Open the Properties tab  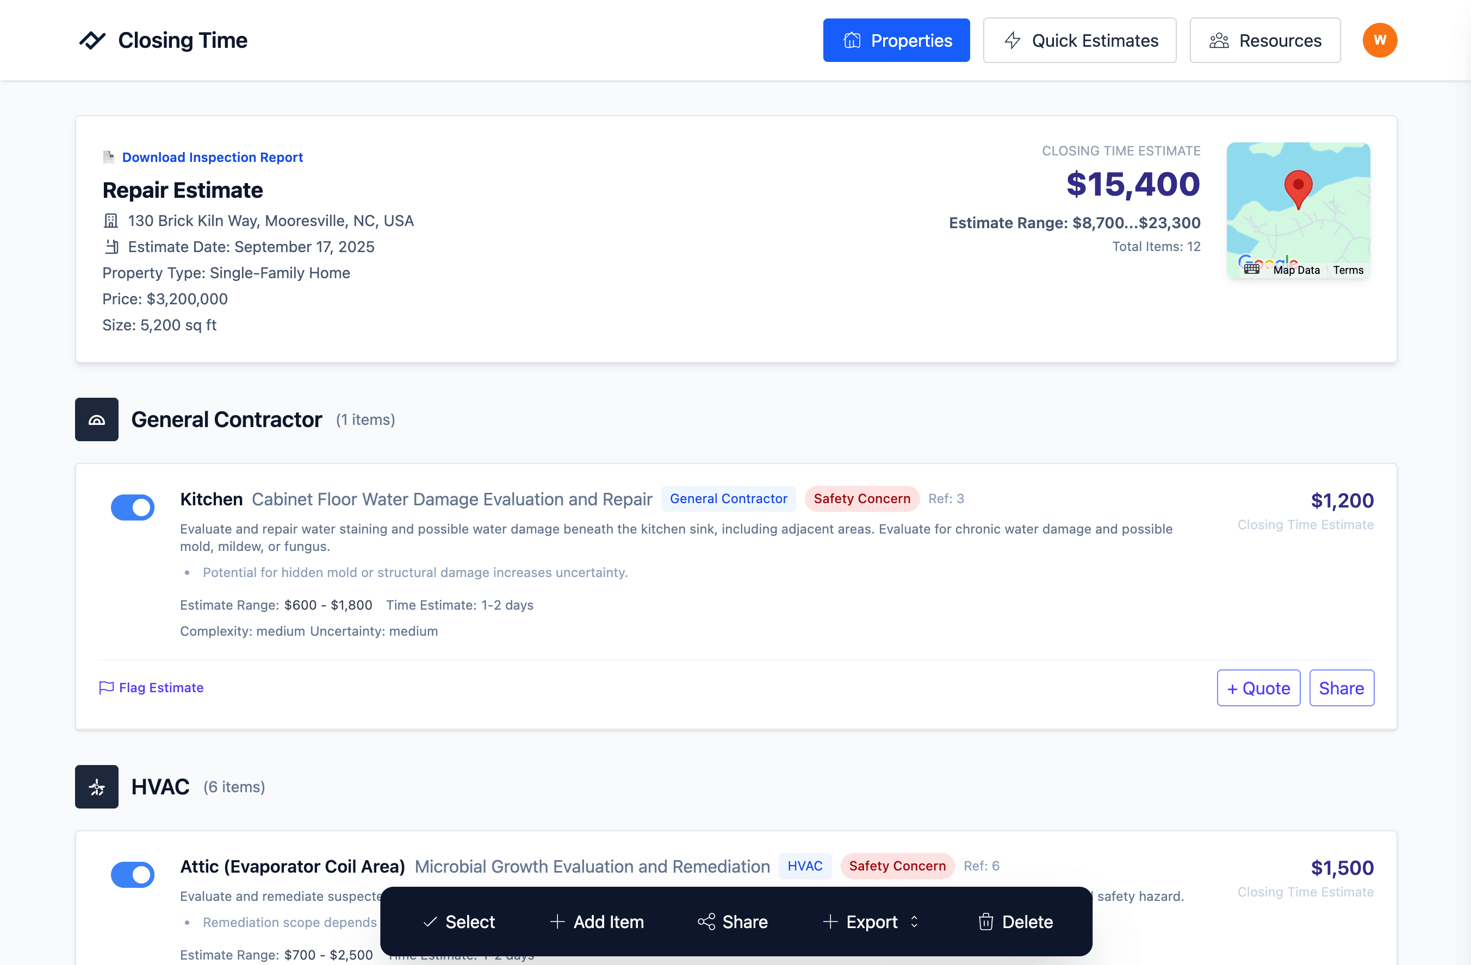(x=896, y=40)
